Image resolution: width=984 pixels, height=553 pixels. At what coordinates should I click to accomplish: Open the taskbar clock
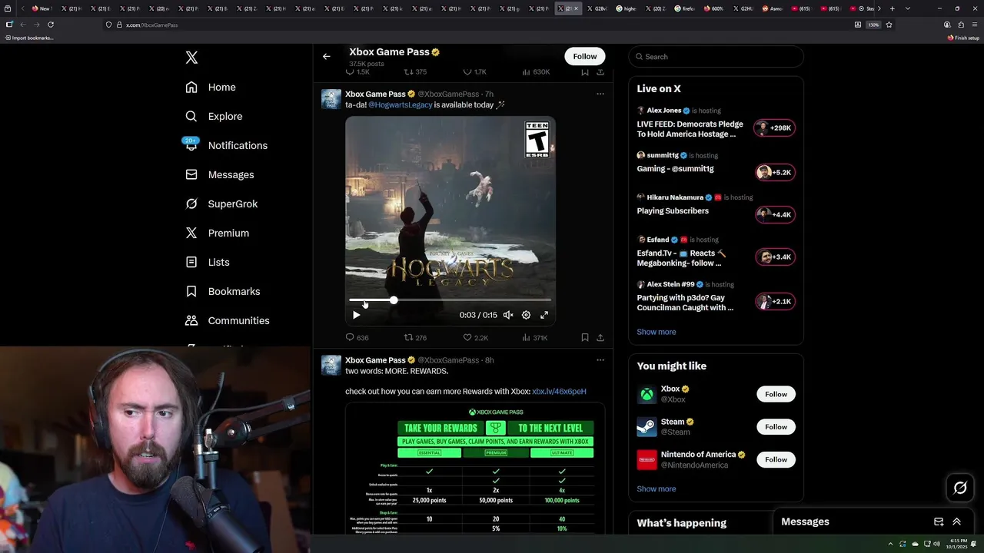click(x=958, y=544)
